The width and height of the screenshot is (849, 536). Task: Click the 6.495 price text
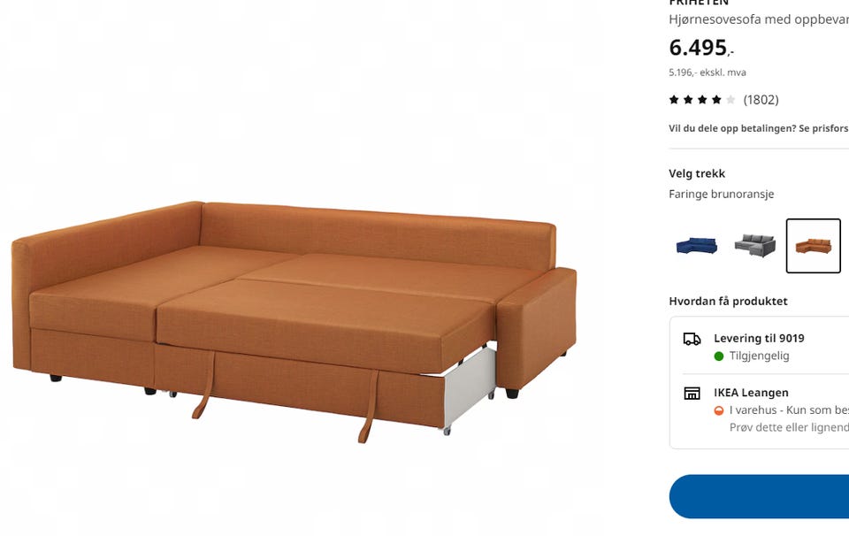pos(701,48)
